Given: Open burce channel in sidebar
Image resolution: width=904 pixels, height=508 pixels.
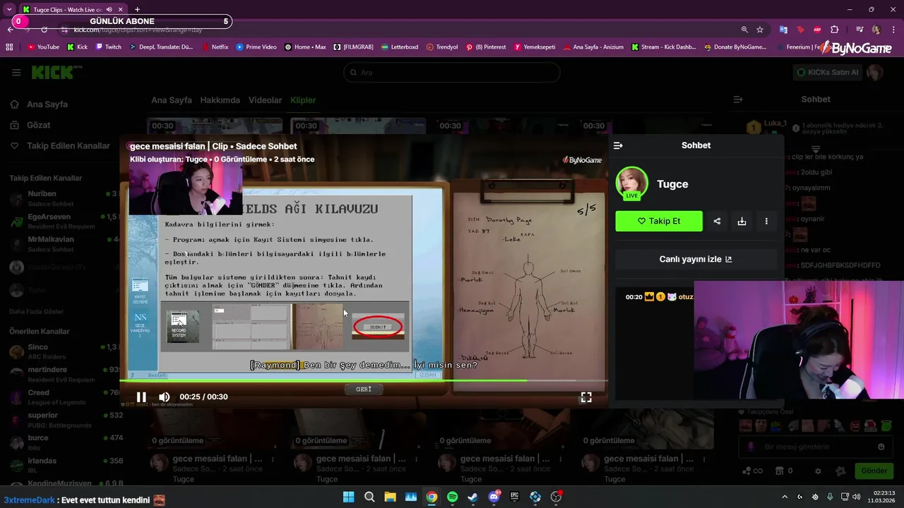Looking at the screenshot, I should tap(63, 442).
